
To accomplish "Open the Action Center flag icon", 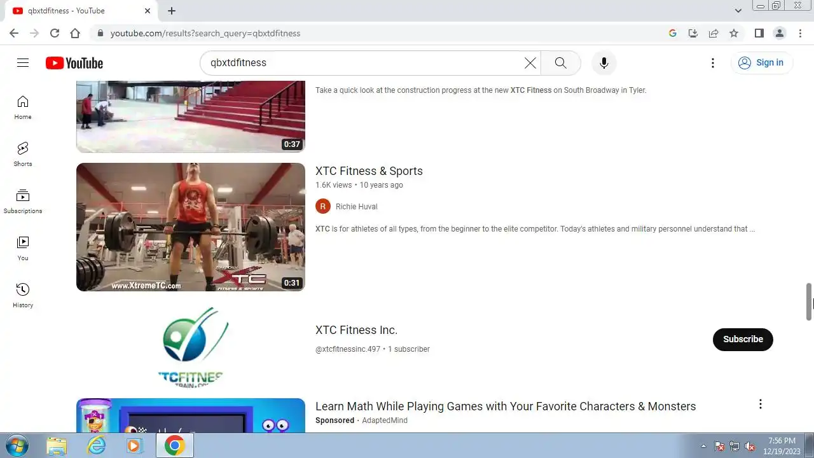I will (x=719, y=446).
